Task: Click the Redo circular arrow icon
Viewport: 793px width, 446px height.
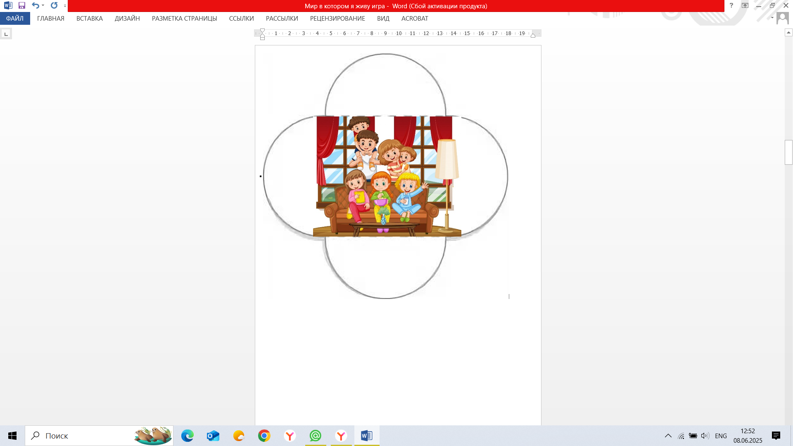Action: 54,6
